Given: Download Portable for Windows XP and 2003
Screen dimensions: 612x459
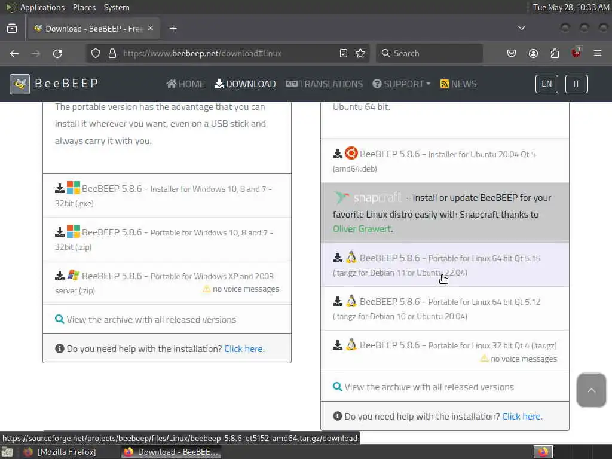Looking at the screenshot, I should (x=167, y=283).
